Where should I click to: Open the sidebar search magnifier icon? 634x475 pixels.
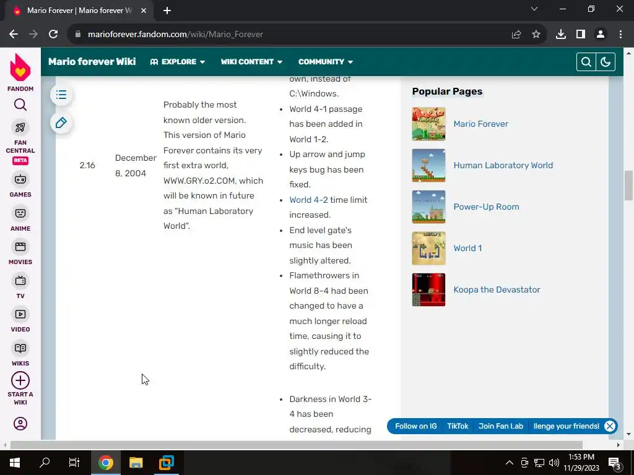click(x=20, y=105)
